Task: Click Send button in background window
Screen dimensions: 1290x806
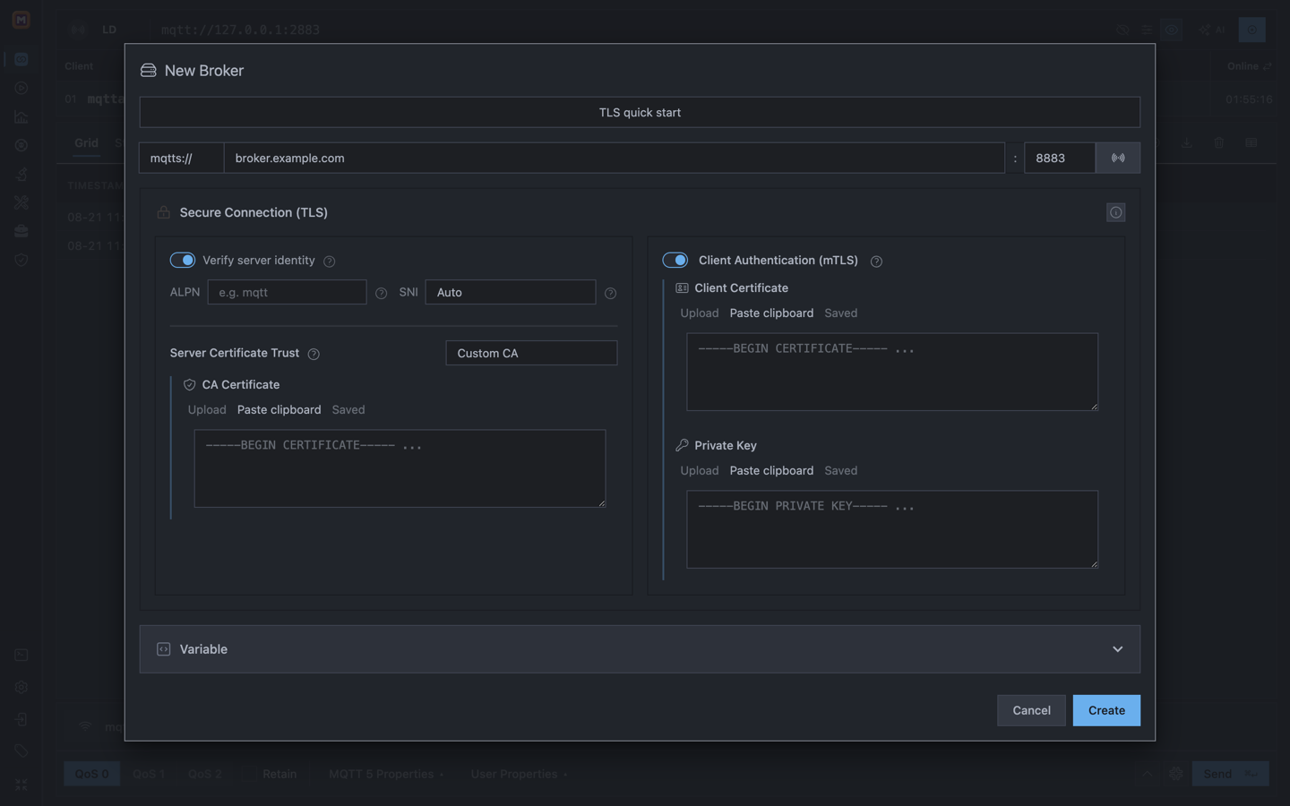Action: click(x=1230, y=774)
